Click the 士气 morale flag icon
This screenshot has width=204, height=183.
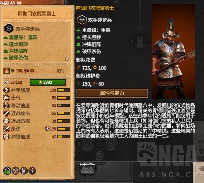point(7,98)
